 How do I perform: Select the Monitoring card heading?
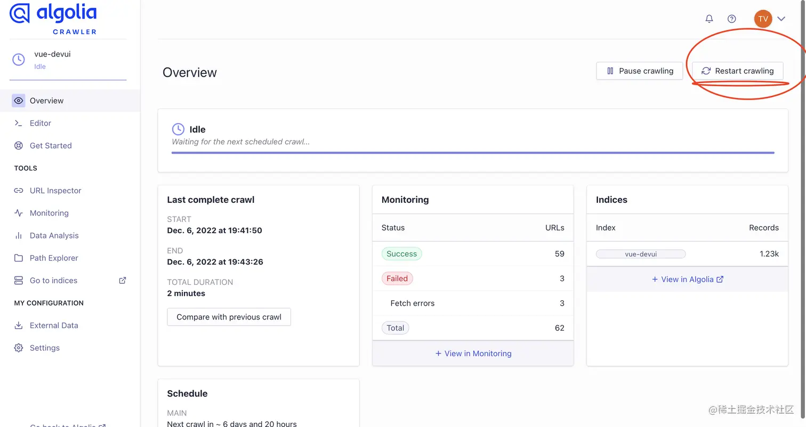tap(405, 200)
